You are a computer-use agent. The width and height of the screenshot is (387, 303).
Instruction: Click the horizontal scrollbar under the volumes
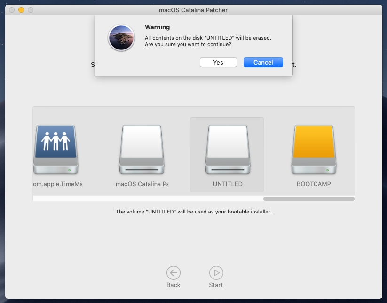[309, 199]
